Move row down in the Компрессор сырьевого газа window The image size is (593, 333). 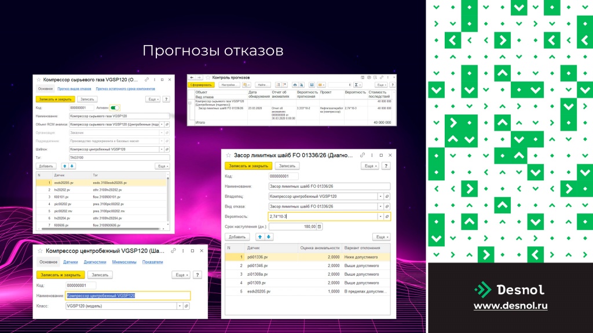(72, 166)
